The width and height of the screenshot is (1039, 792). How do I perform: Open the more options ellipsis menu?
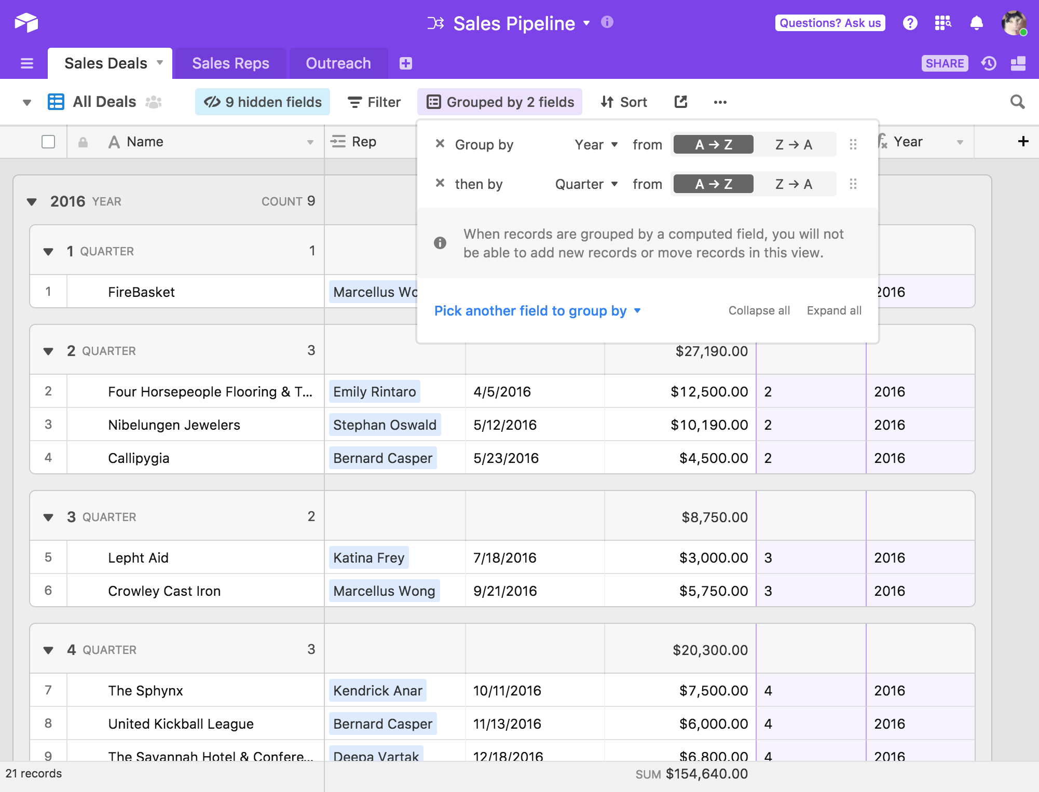tap(720, 102)
